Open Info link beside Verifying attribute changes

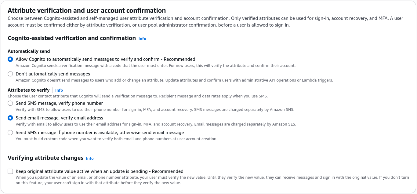click(x=90, y=159)
